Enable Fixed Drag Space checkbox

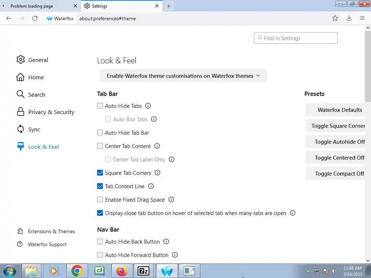pos(100,199)
